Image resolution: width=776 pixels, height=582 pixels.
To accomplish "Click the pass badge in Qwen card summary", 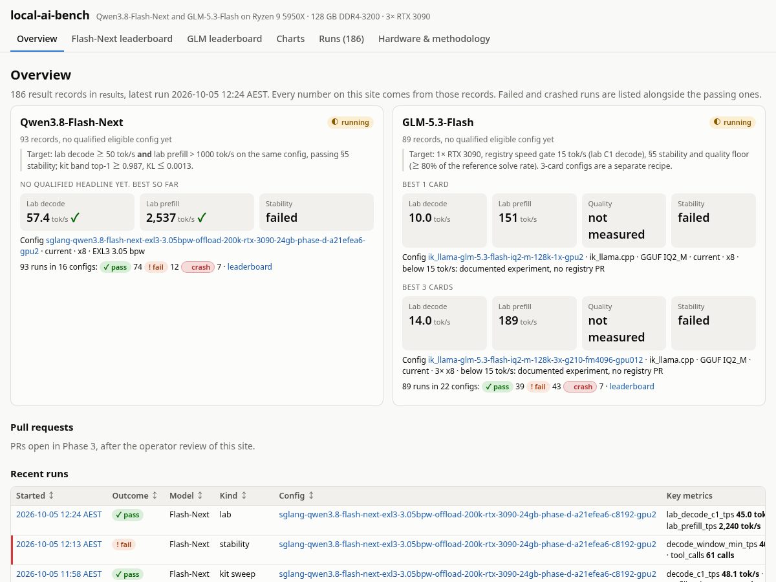I will point(115,267).
